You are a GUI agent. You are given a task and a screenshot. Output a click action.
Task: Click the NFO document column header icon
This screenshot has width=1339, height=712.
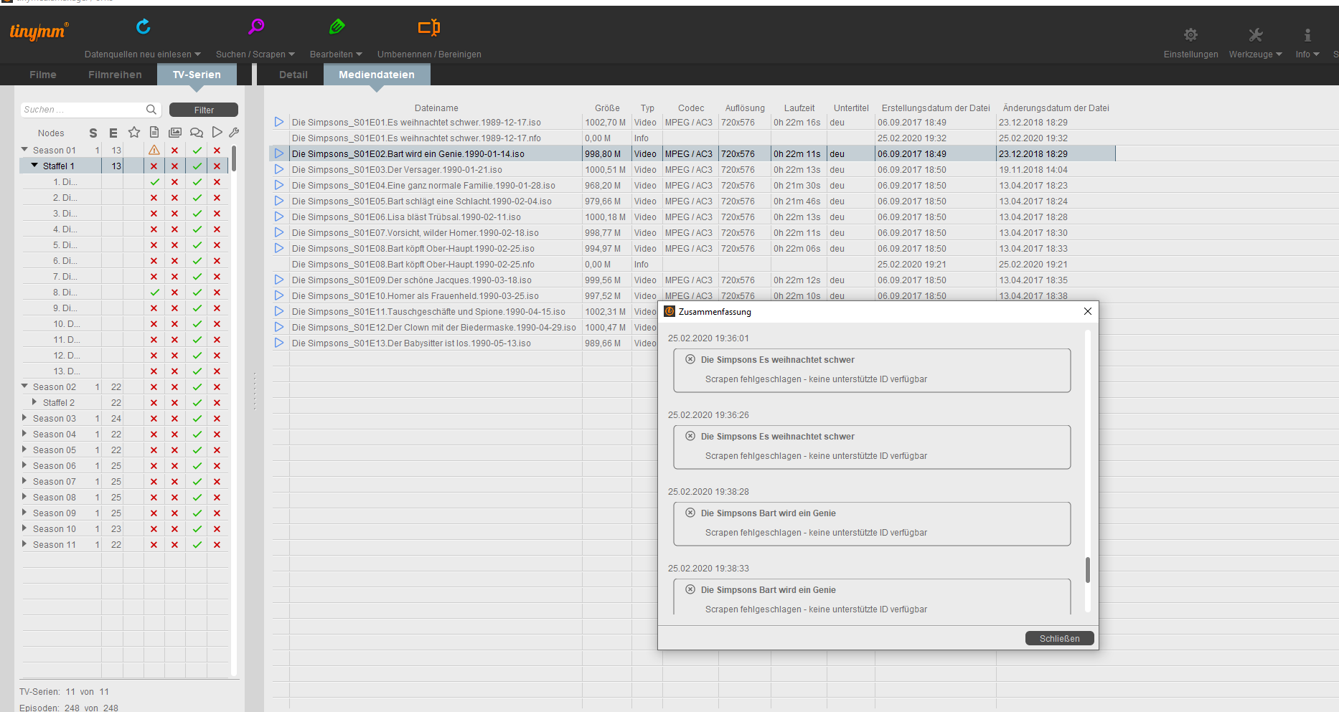[x=154, y=132]
